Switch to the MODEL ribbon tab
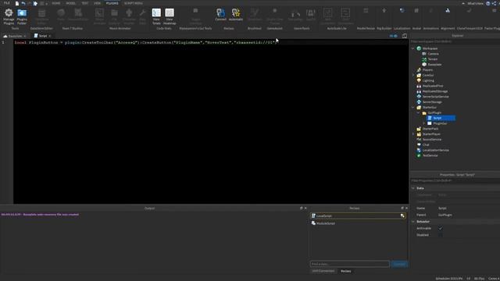 tap(70, 3)
